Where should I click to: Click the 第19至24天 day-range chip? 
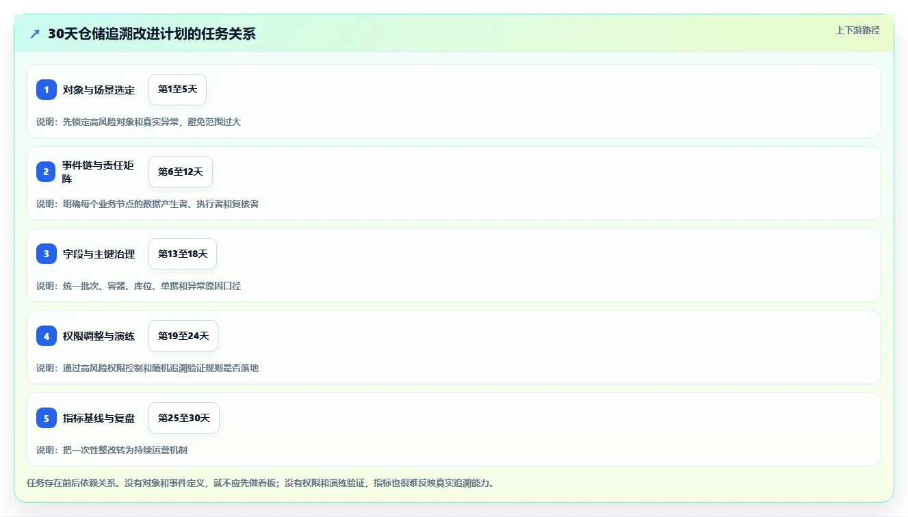tap(183, 336)
